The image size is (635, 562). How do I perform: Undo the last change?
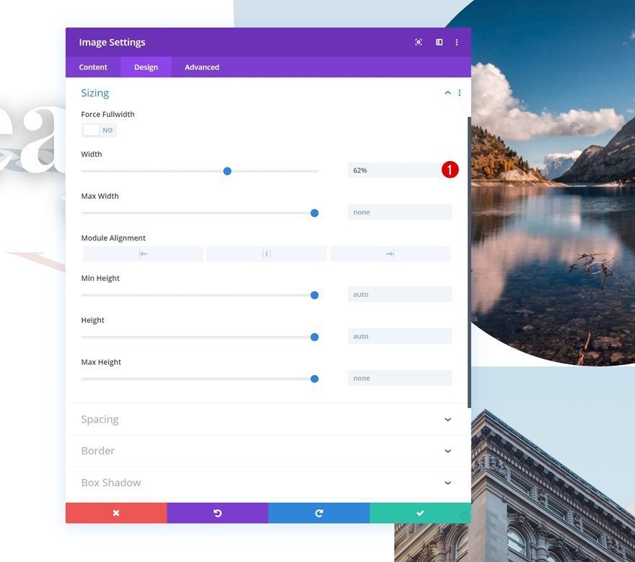217,513
